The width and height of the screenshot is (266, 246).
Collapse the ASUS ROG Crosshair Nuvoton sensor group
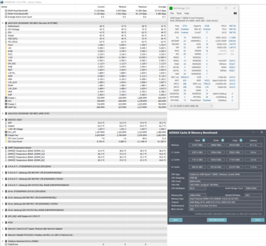pyautogui.click(x=3, y=23)
